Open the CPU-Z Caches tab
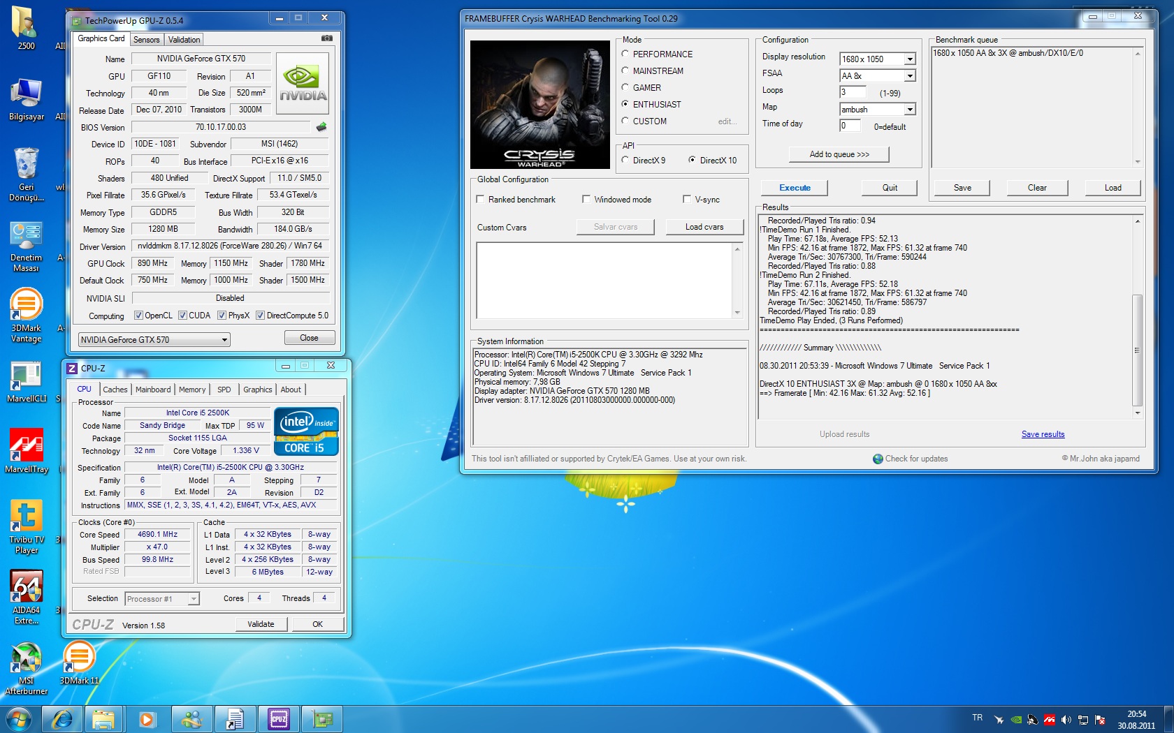 click(115, 390)
